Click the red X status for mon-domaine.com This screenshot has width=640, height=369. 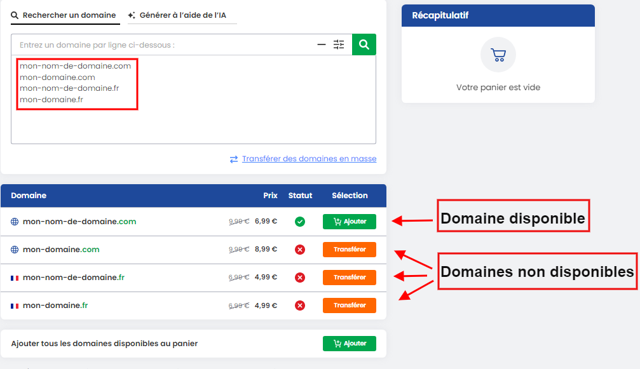299,249
